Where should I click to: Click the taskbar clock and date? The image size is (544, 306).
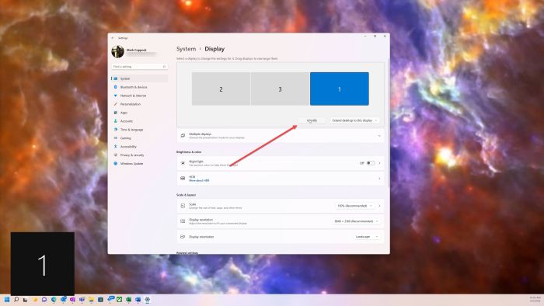pos(535,300)
